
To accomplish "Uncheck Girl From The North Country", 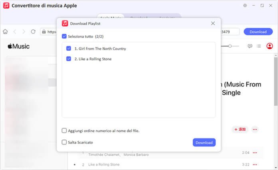I will pos(69,49).
